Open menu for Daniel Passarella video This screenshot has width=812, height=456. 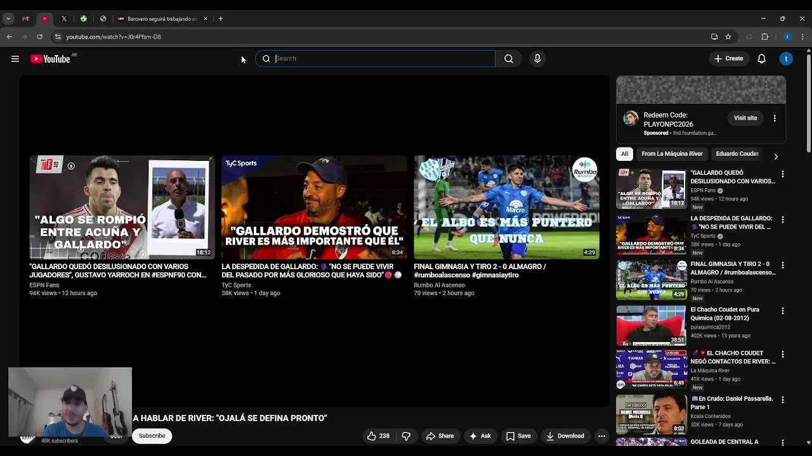[x=782, y=400]
